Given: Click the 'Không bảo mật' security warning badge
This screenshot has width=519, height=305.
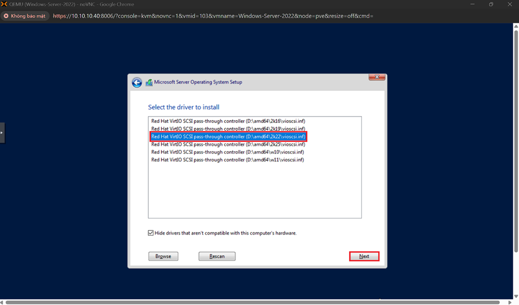Looking at the screenshot, I should [25, 16].
